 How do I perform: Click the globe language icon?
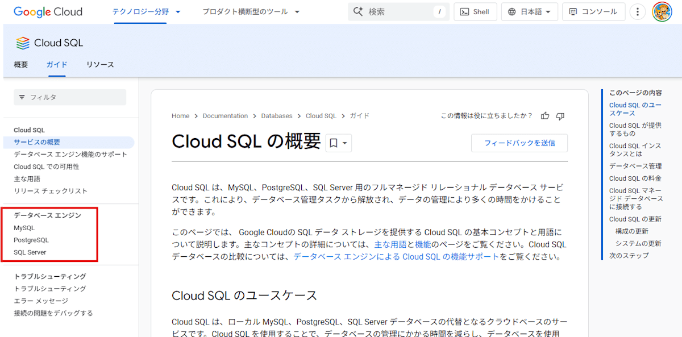click(512, 11)
